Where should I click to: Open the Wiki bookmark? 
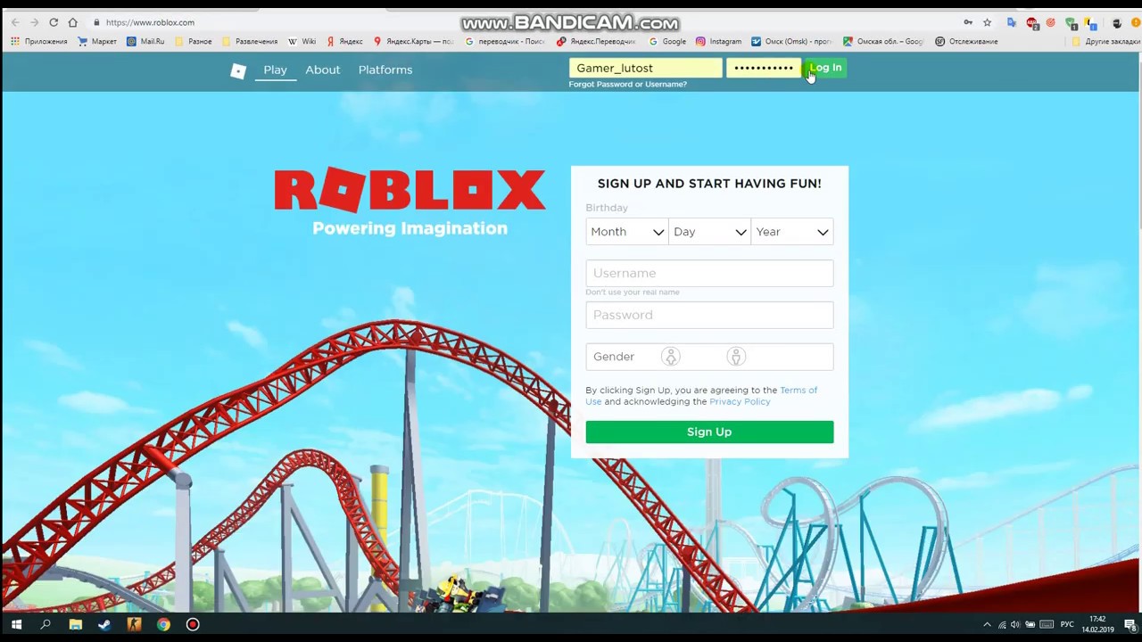[302, 41]
